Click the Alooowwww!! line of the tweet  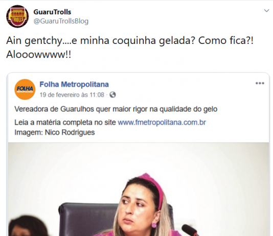click(x=39, y=55)
